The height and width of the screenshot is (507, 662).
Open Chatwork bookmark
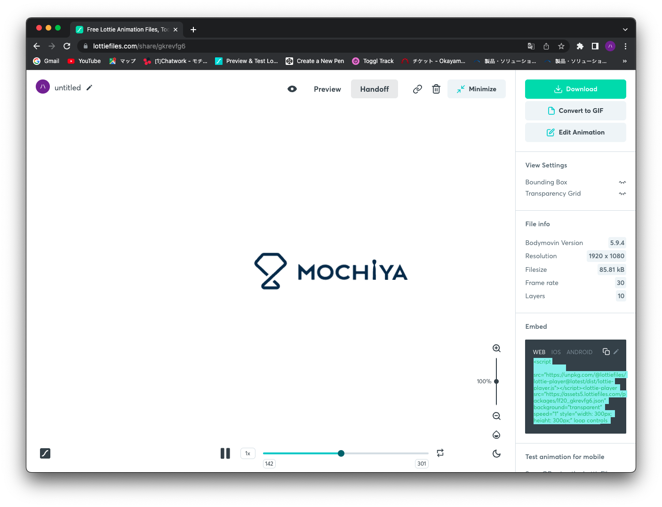coord(175,61)
